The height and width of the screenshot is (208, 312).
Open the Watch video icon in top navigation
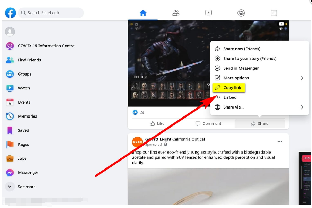pos(208,13)
